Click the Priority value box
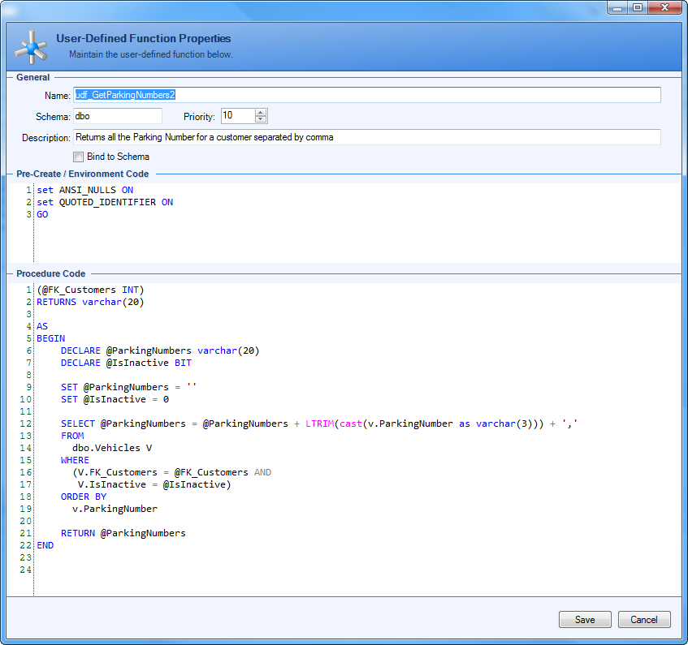 pos(236,116)
